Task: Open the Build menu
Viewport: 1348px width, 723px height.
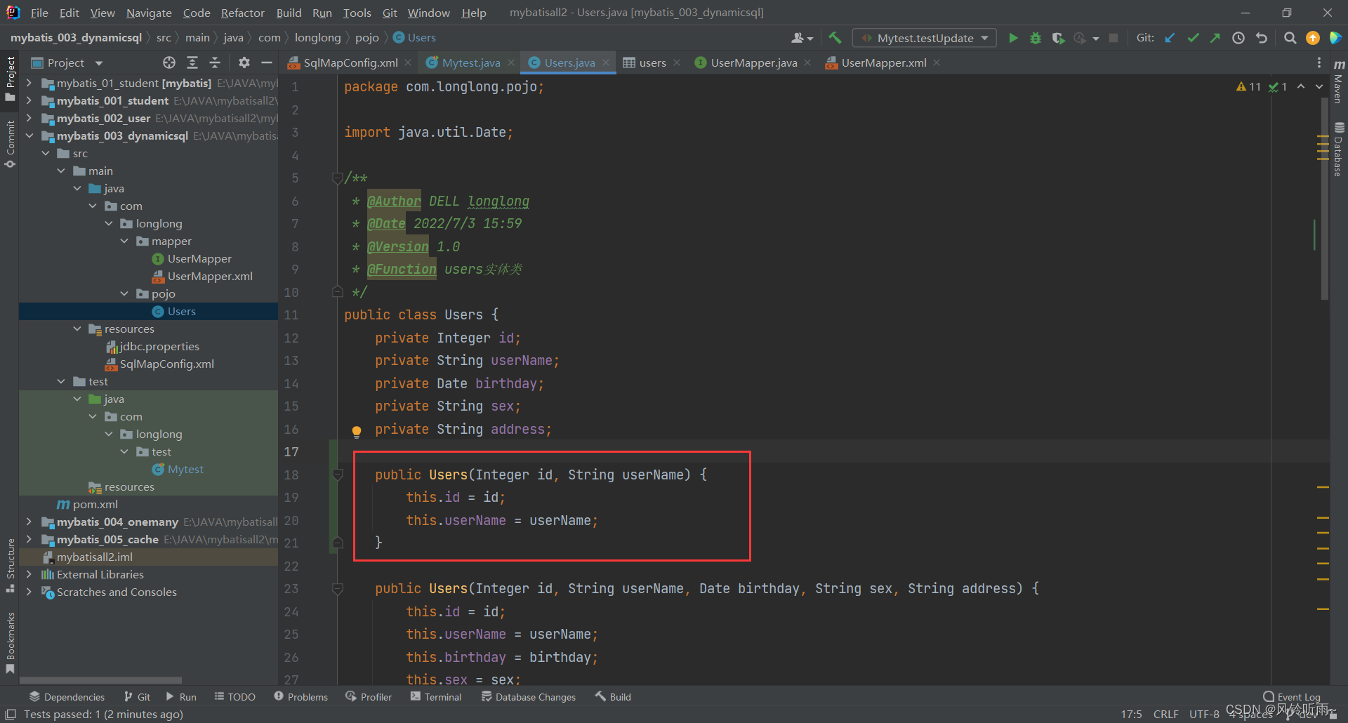Action: point(289,13)
